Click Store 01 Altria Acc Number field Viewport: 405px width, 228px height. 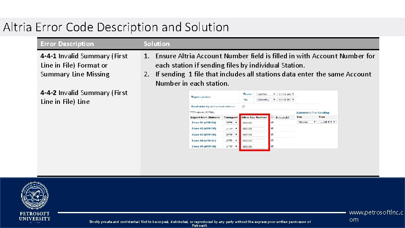(254, 123)
